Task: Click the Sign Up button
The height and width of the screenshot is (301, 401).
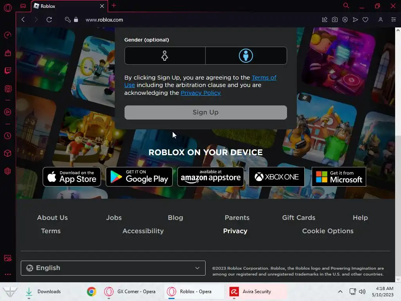Action: (x=206, y=112)
